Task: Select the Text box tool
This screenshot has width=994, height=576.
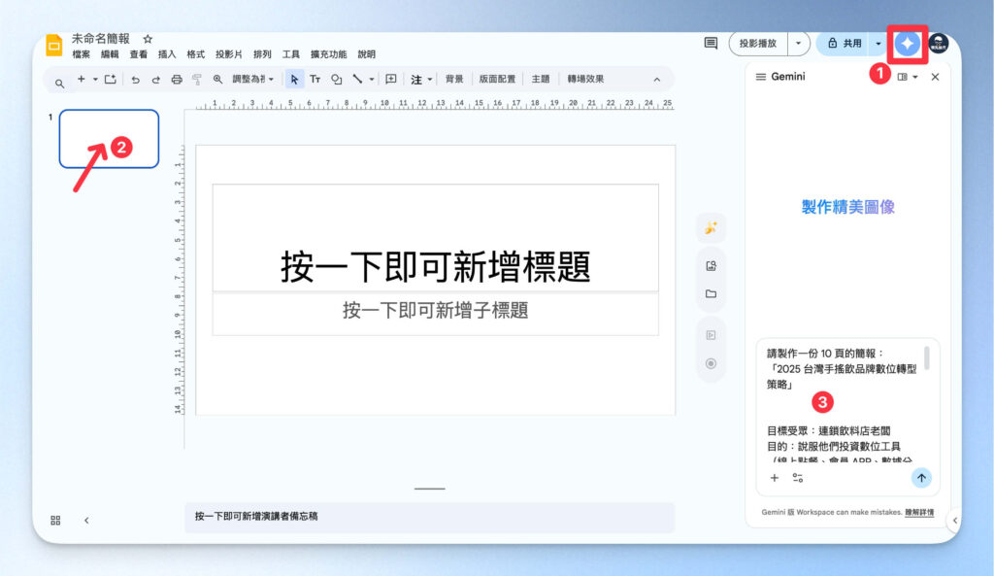Action: tap(315, 79)
